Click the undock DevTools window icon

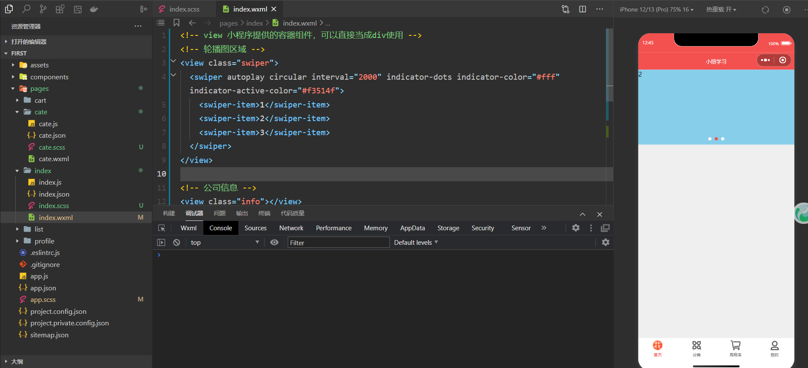coord(605,228)
